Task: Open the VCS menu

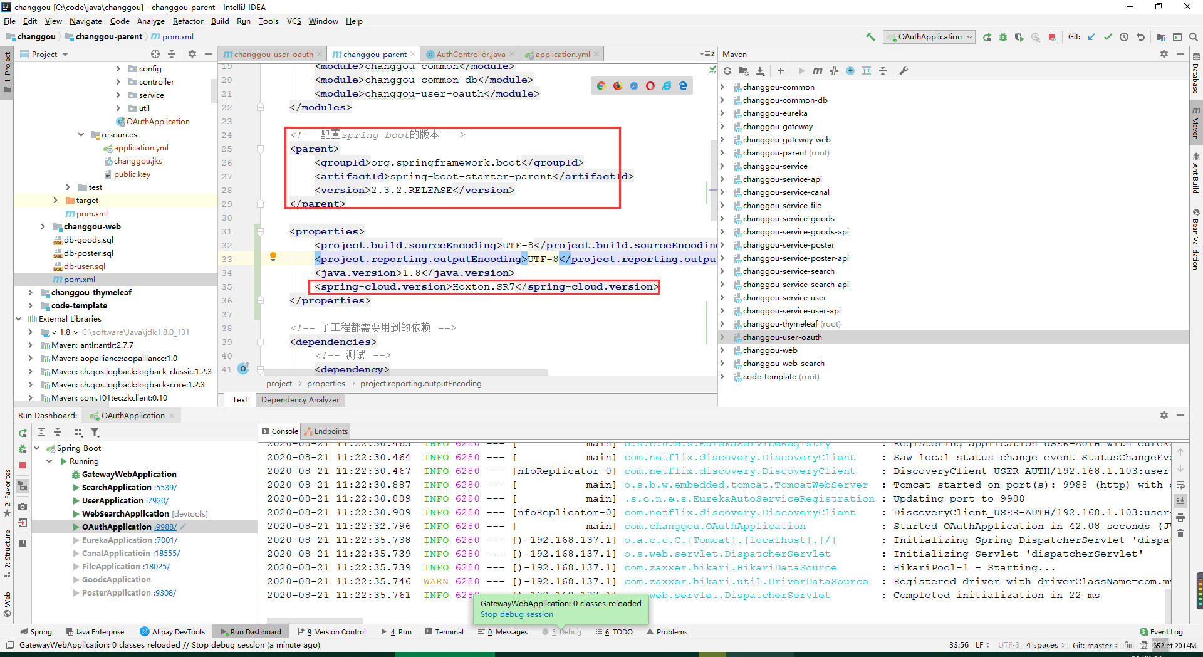Action: point(294,21)
